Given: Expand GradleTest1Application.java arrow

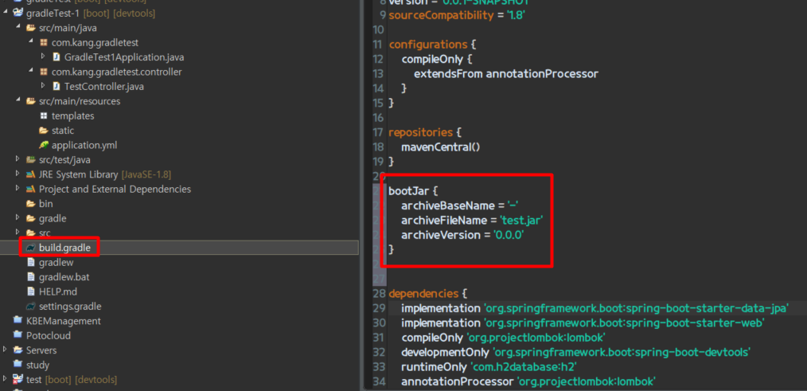Looking at the screenshot, I should 43,57.
